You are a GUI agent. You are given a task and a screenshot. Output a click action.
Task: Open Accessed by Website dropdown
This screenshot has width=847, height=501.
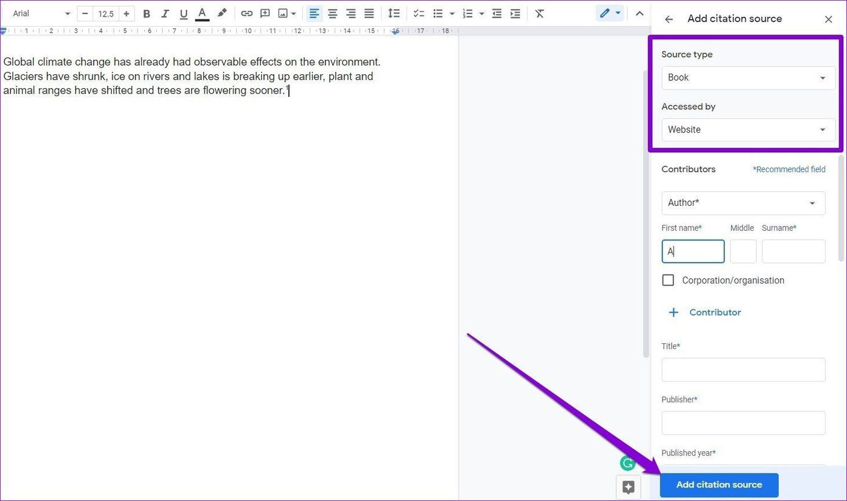tap(748, 130)
